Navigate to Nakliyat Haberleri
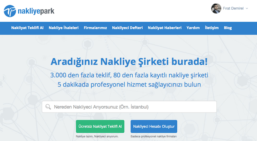 pos(164,28)
